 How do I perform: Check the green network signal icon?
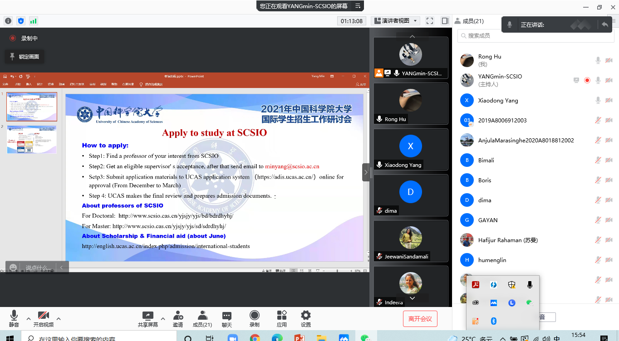point(33,21)
